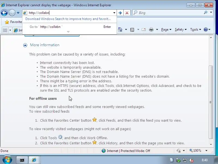The height and width of the screenshot is (164, 218).
Task: Open the recent pages dropdown arrow
Action: (x=18, y=13)
